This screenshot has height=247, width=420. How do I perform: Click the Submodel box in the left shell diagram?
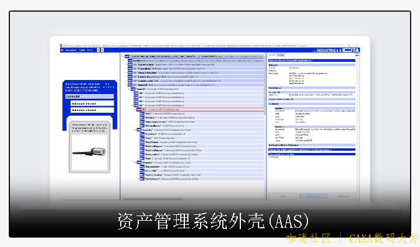[x=90, y=96]
